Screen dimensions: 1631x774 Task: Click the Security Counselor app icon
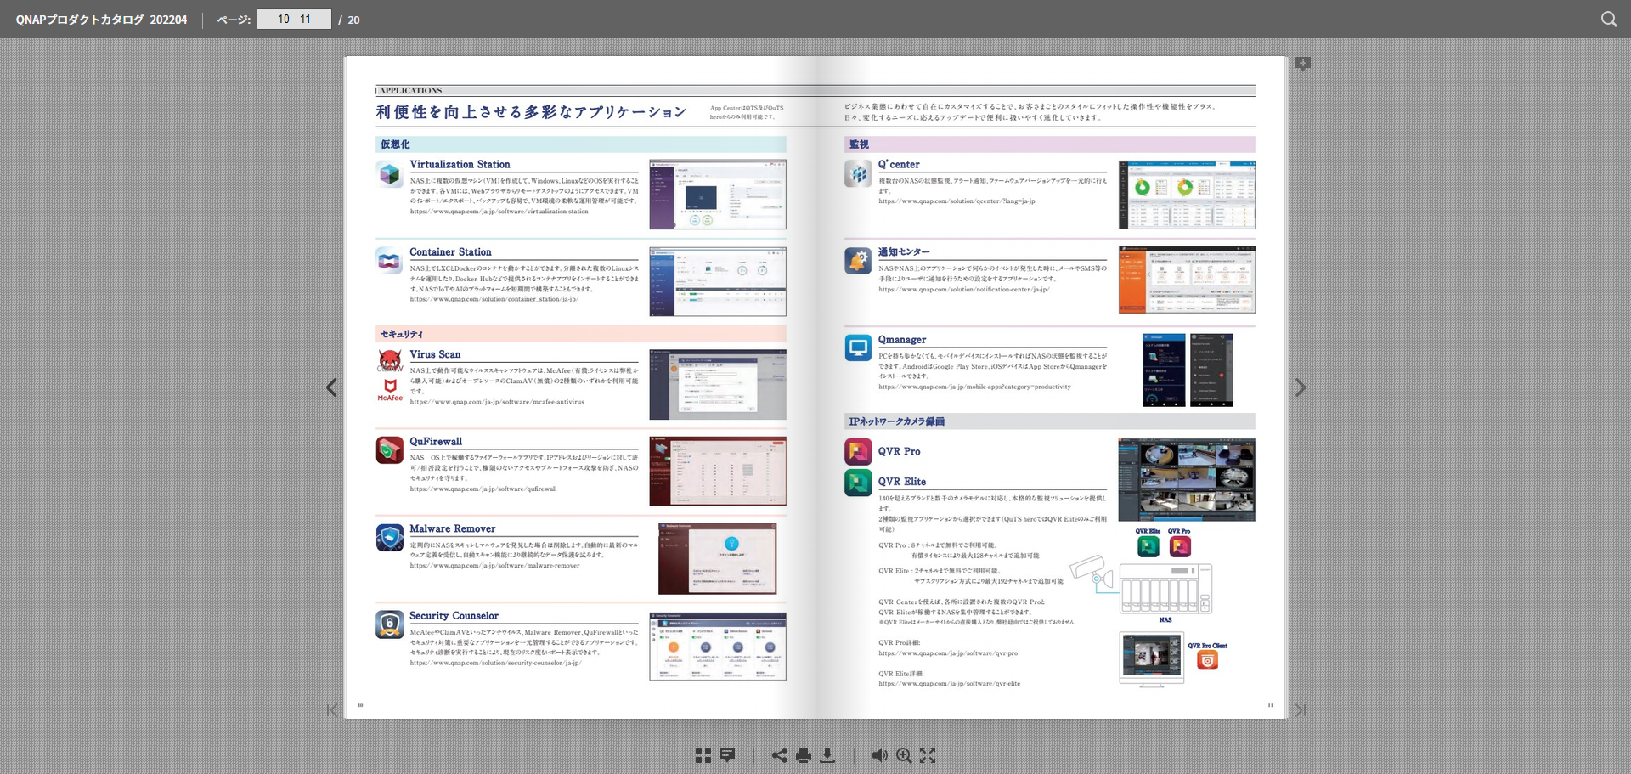pos(390,624)
